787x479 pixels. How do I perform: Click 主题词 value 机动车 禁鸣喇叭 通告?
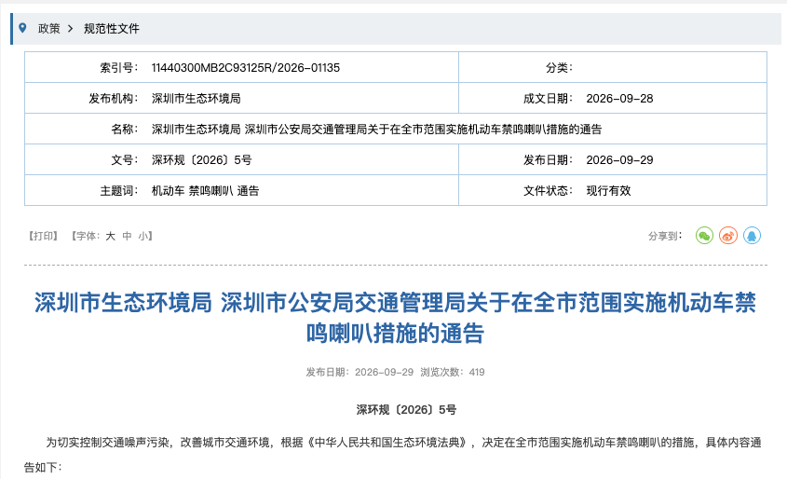pyautogui.click(x=205, y=191)
